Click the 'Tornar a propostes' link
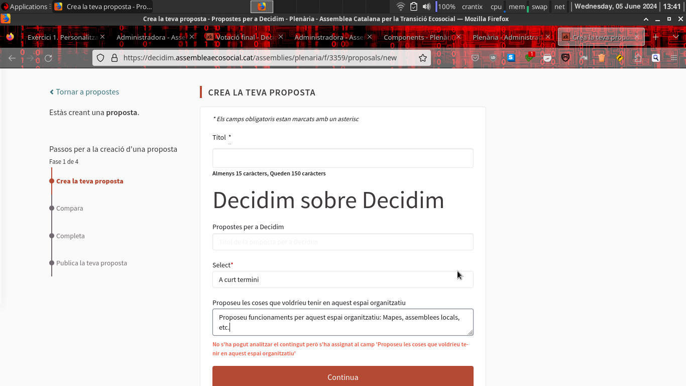 (x=84, y=92)
